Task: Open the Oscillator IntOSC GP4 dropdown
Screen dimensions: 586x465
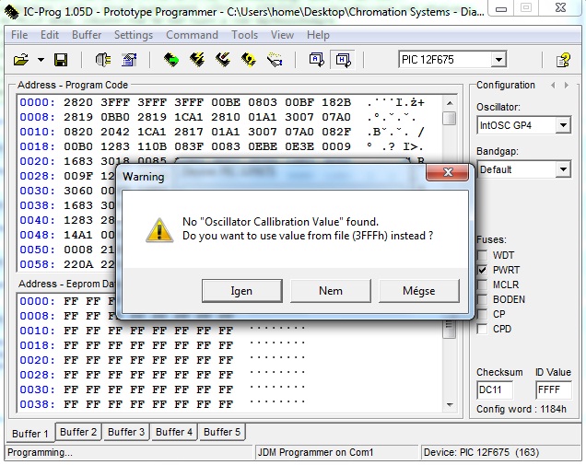Action: point(563,125)
